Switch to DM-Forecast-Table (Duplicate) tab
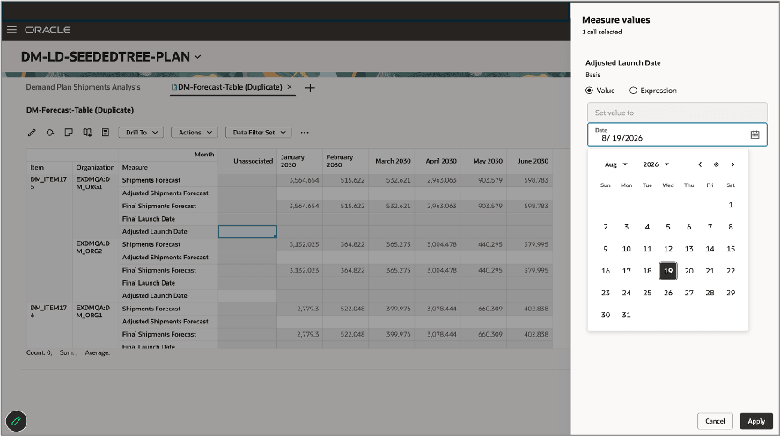The height and width of the screenshot is (436, 780). pyautogui.click(x=230, y=87)
